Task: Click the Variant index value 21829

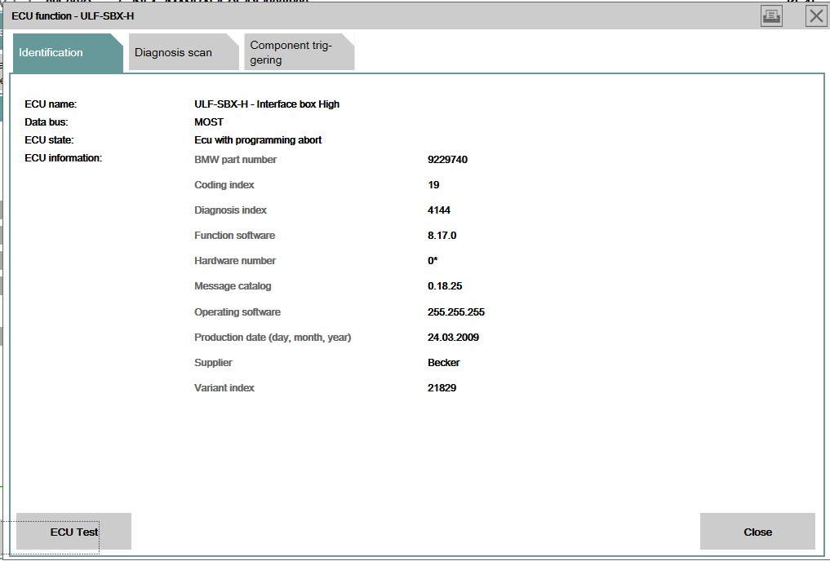Action: click(x=442, y=388)
